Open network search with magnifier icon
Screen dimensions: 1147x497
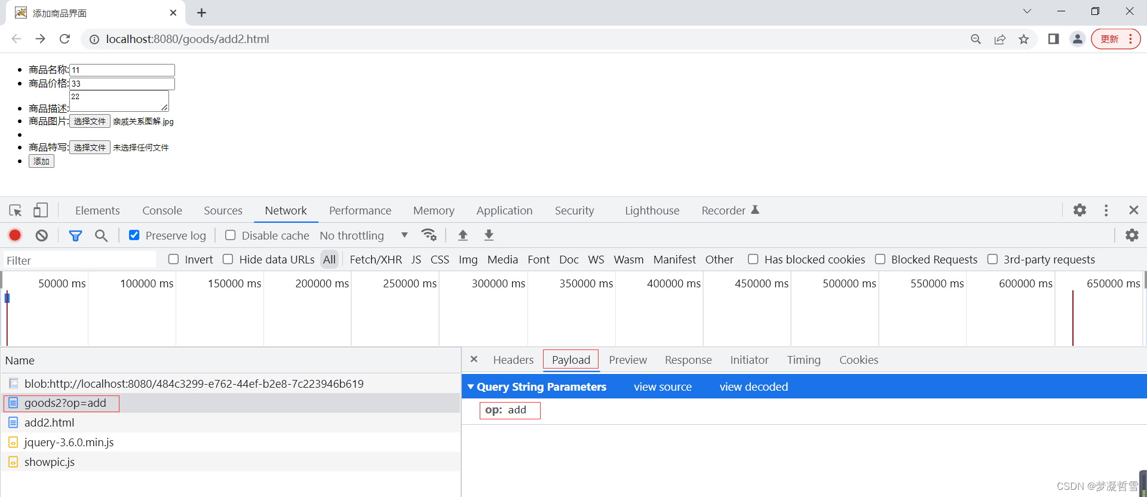pyautogui.click(x=102, y=235)
